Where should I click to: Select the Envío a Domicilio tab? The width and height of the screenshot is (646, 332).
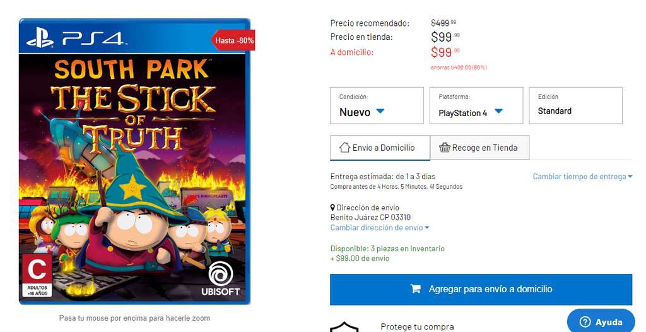tap(380, 148)
